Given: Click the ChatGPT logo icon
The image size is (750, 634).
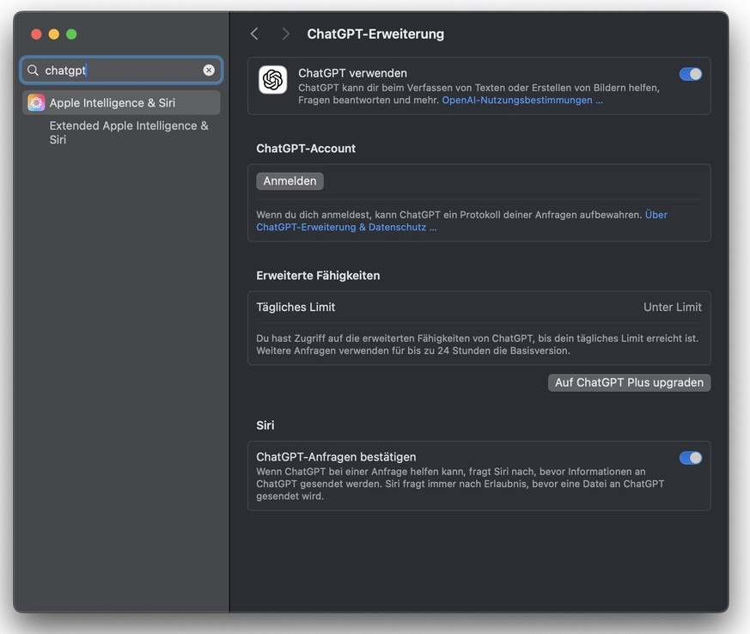Looking at the screenshot, I should (272, 80).
